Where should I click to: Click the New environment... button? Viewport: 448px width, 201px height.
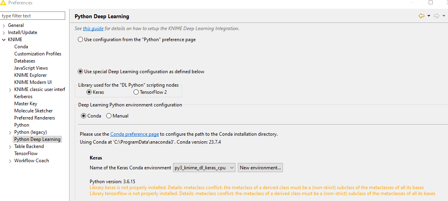click(x=260, y=168)
